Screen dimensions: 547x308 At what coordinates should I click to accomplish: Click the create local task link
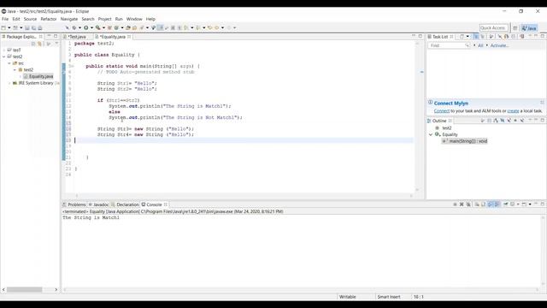(x=513, y=111)
